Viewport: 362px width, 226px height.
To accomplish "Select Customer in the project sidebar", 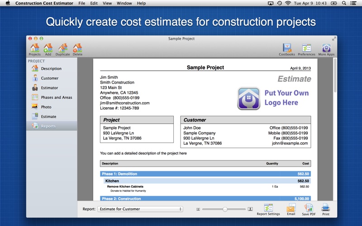I will pyautogui.click(x=49, y=78).
